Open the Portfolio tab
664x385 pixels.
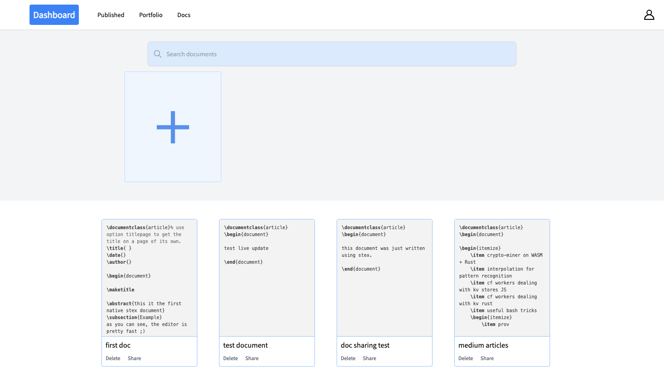pos(151,15)
